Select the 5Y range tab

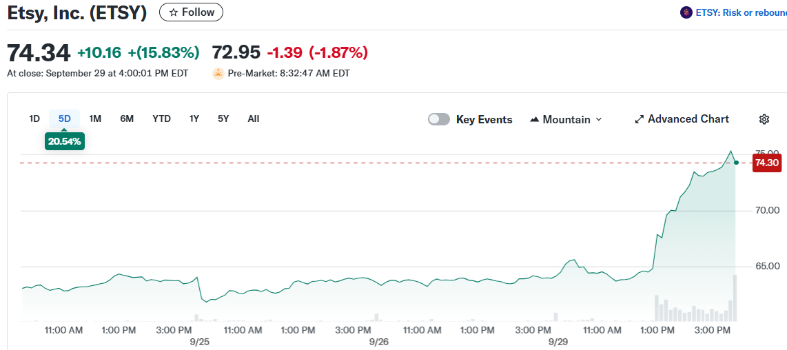[223, 119]
